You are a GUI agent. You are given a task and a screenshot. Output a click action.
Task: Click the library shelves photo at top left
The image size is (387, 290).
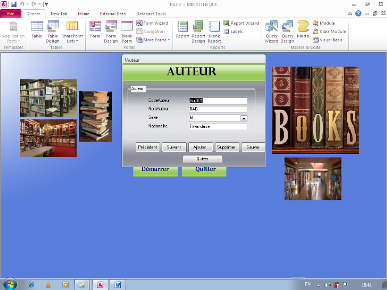pos(48,98)
